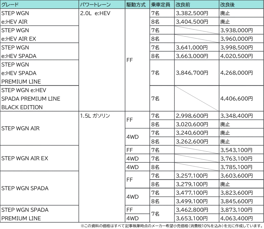Click the 駆動方式 column header
This screenshot has height=229, width=264.
(x=137, y=5)
